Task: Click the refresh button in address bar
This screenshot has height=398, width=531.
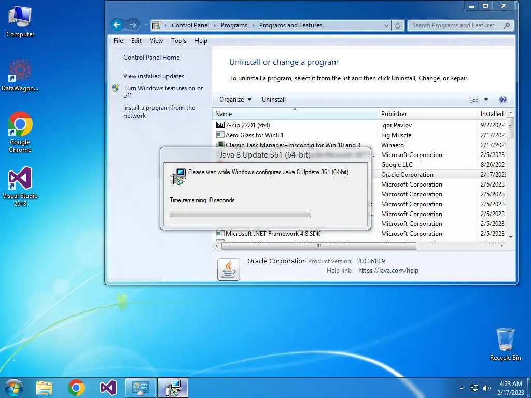Action: click(x=398, y=25)
